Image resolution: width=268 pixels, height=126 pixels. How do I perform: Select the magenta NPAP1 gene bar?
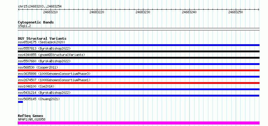(139, 123)
